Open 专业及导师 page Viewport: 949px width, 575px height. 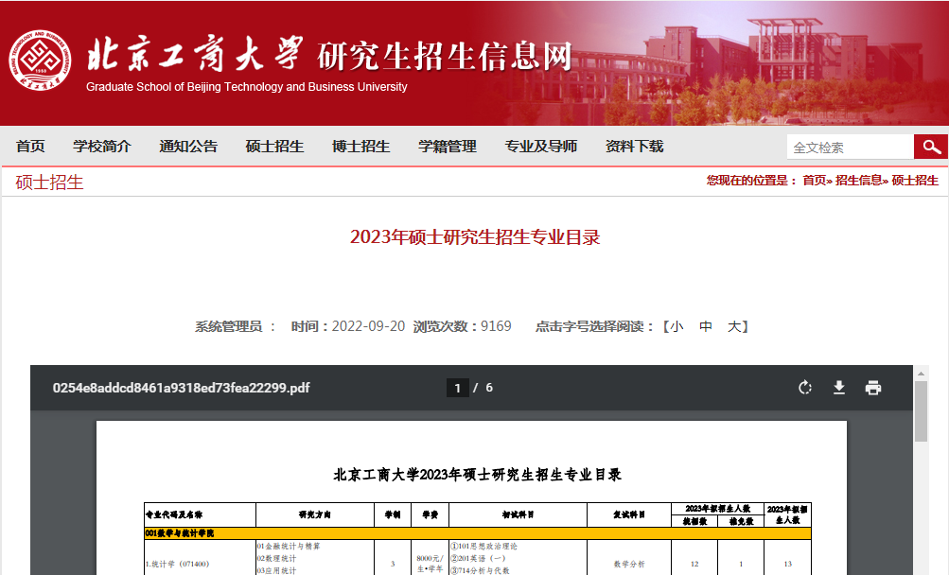540,147
